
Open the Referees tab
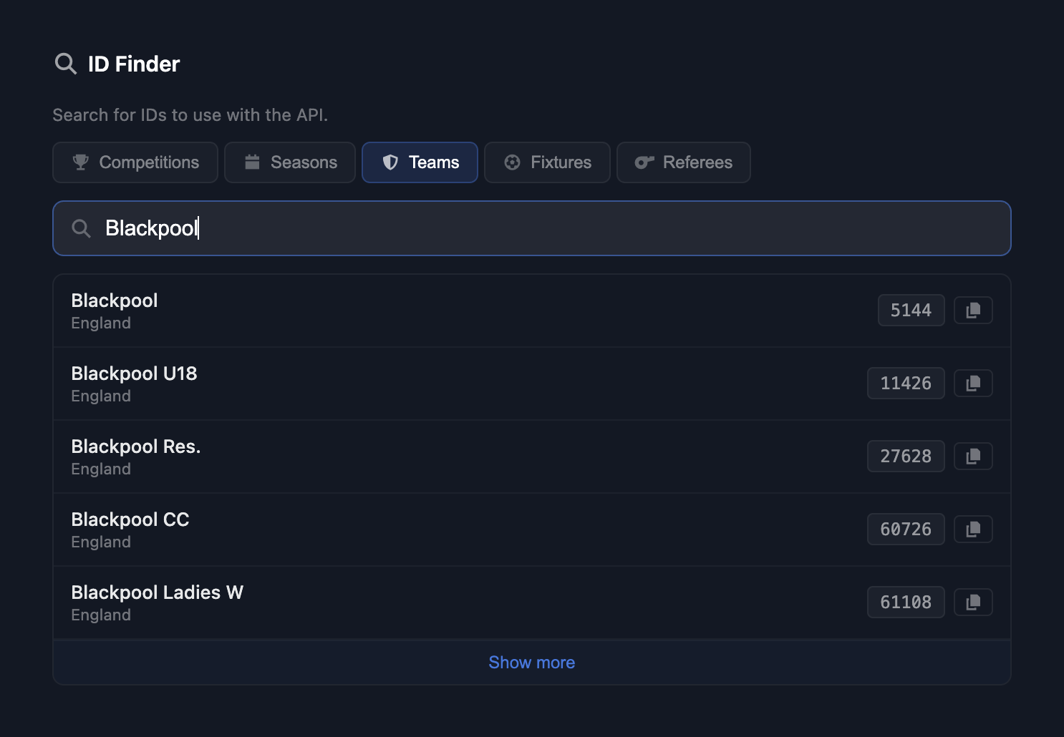(x=684, y=162)
